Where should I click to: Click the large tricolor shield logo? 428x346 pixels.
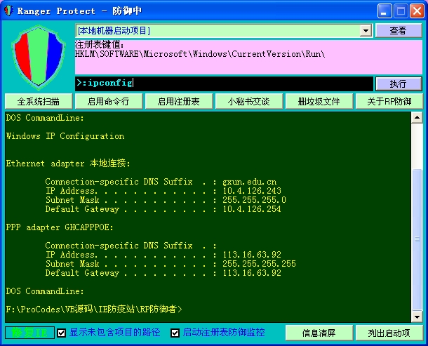click(39, 58)
